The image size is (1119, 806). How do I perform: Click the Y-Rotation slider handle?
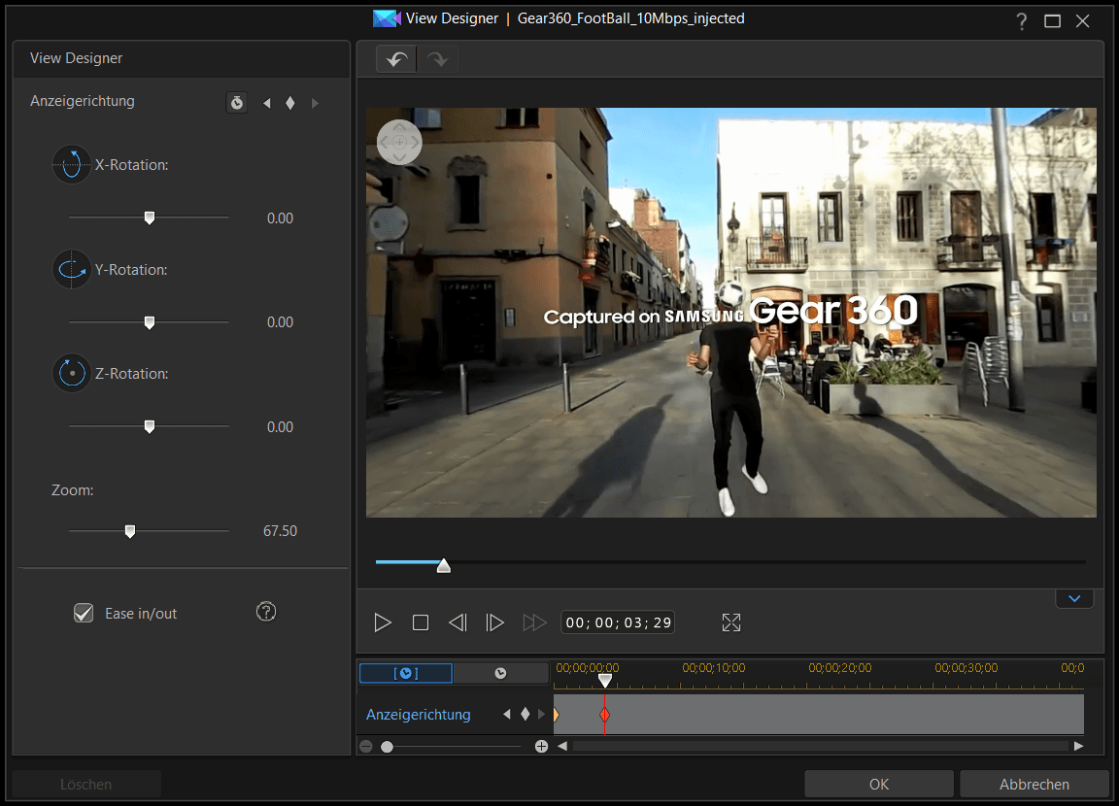150,322
